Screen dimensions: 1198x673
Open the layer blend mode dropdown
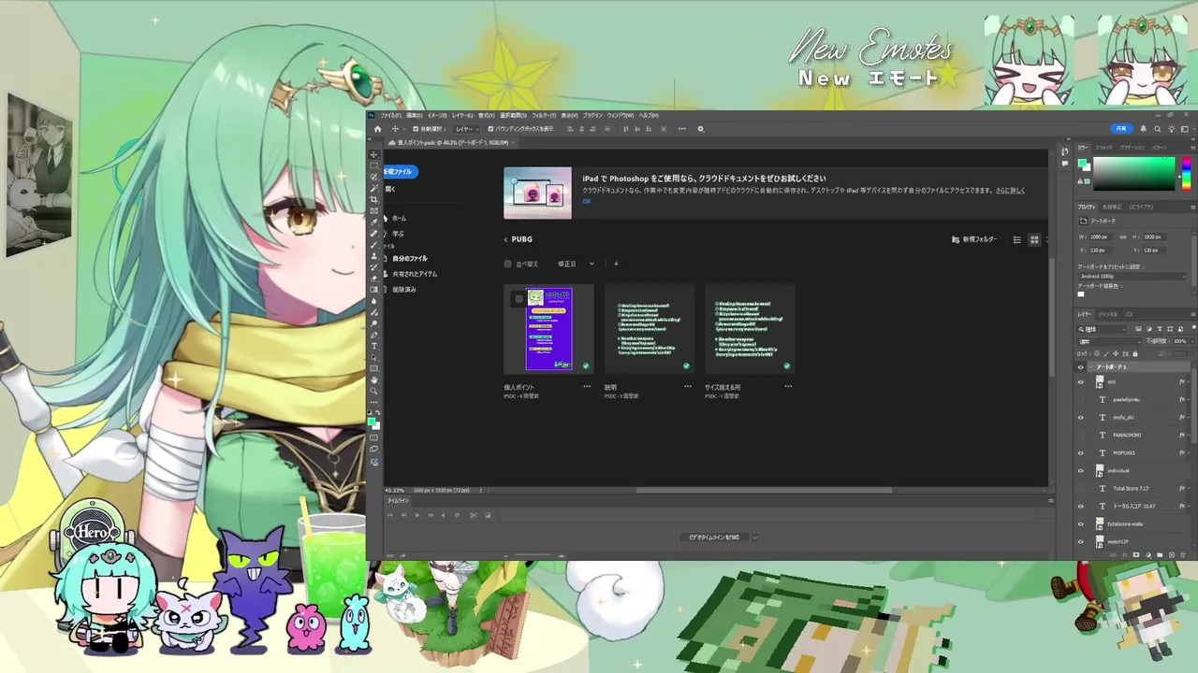(1110, 341)
